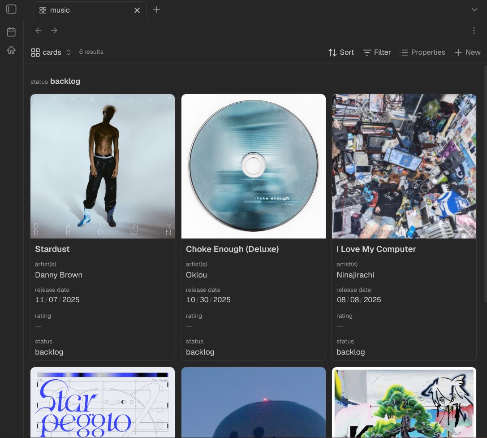Click backlog status on Stardust card
Screen dimensions: 487x438
click(49, 352)
